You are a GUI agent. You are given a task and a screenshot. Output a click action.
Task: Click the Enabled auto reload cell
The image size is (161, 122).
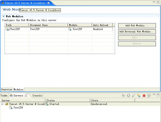(98, 29)
